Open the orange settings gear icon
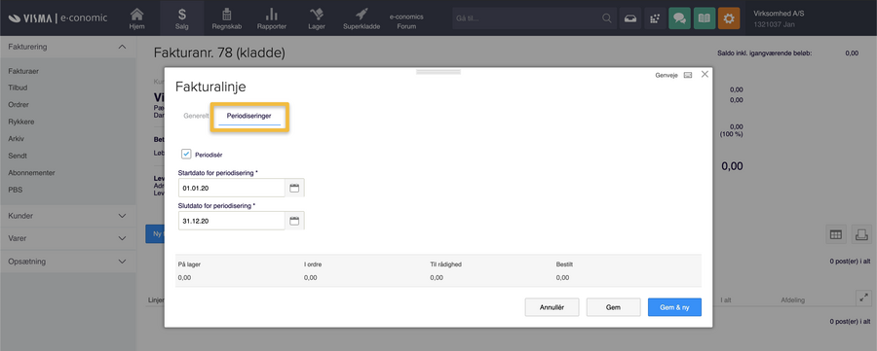Viewport: 877px width, 351px height. (729, 18)
